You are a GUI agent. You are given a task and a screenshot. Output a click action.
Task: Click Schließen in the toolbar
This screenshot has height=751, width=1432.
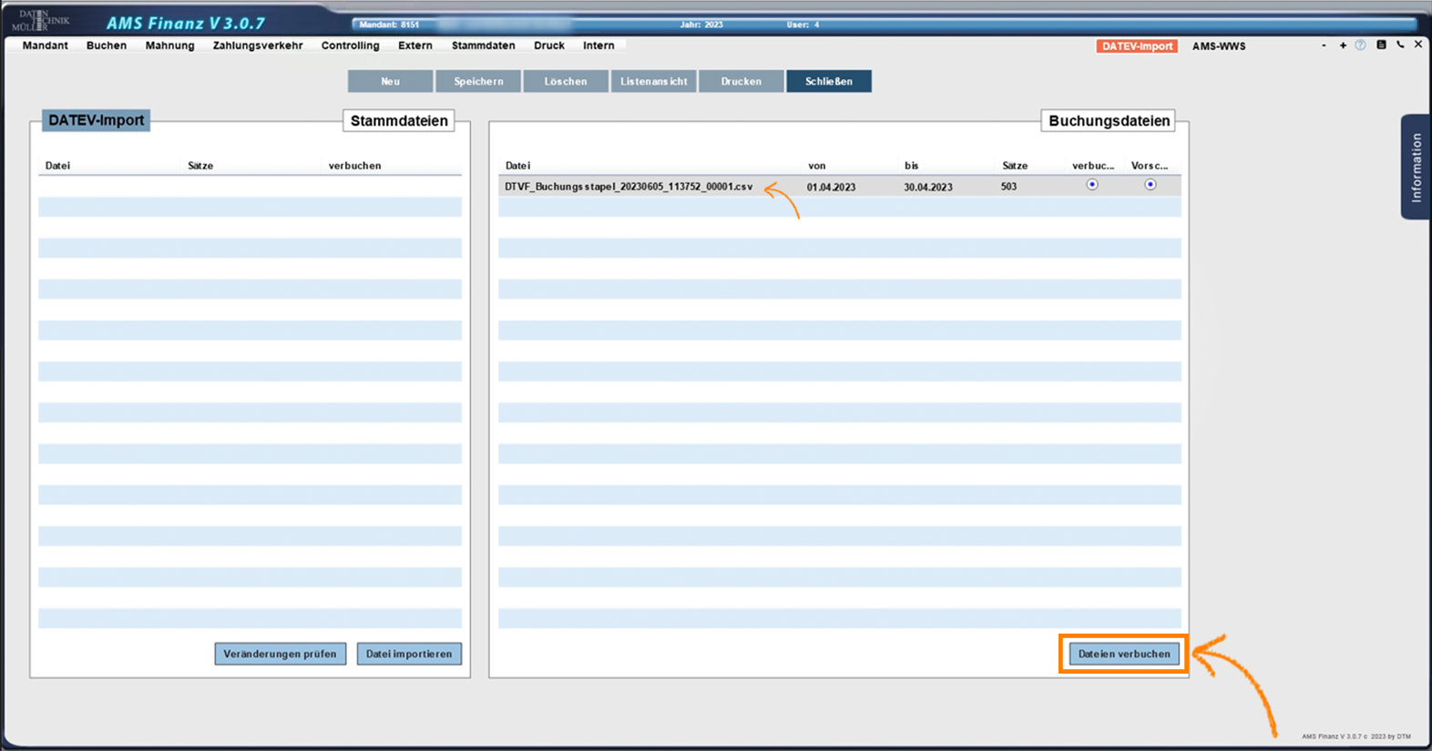point(828,82)
